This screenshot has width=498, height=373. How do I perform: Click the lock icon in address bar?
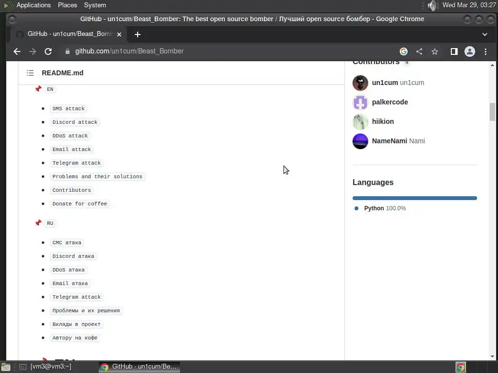click(x=67, y=51)
